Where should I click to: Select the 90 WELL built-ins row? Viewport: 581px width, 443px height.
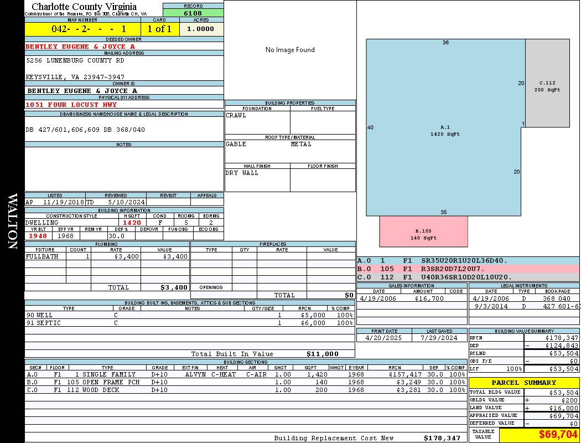click(x=188, y=315)
